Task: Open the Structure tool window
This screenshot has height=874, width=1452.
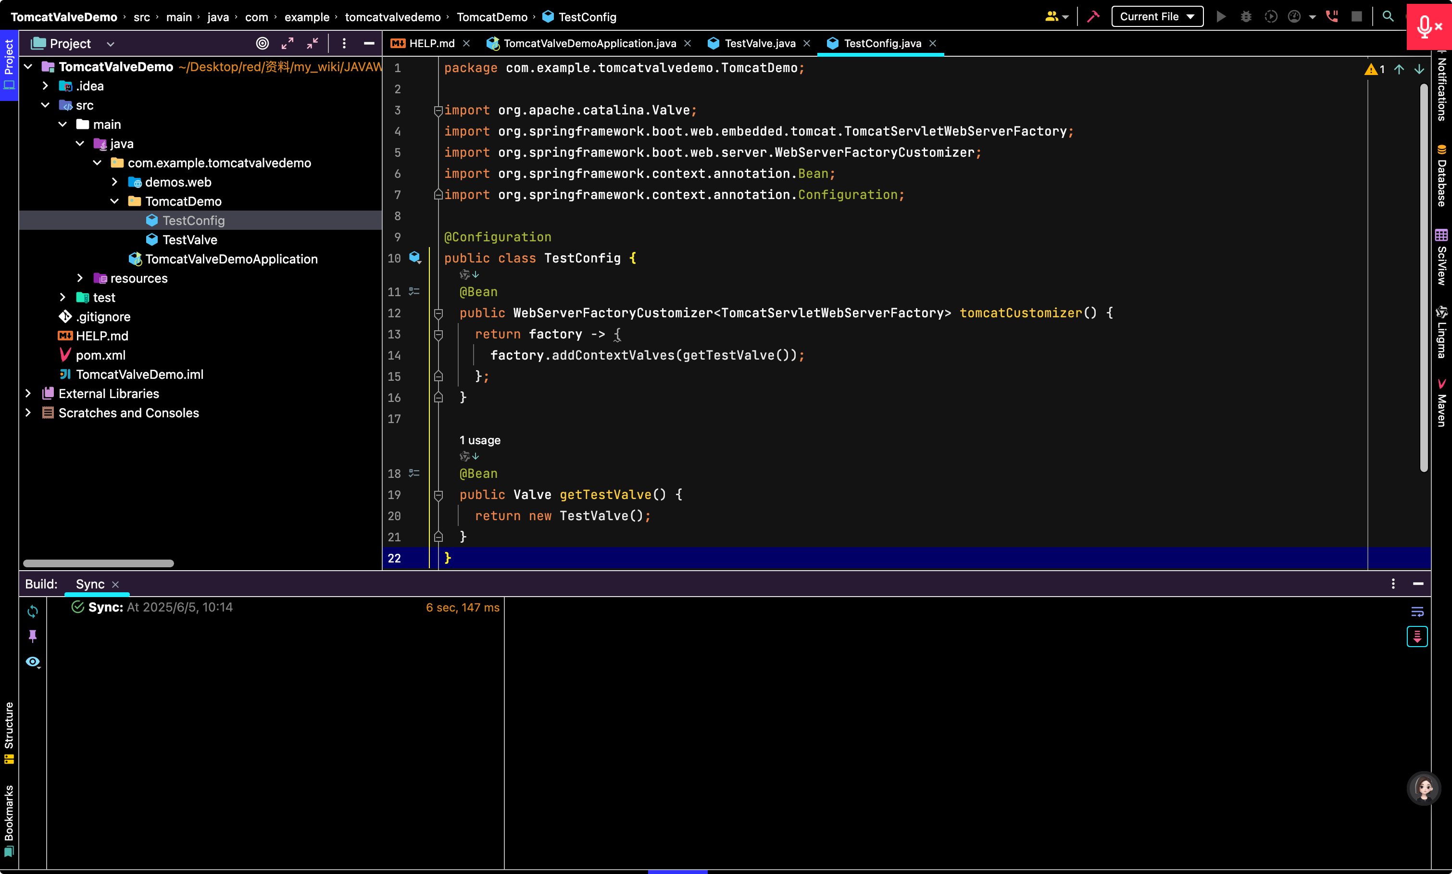Action: (x=9, y=732)
